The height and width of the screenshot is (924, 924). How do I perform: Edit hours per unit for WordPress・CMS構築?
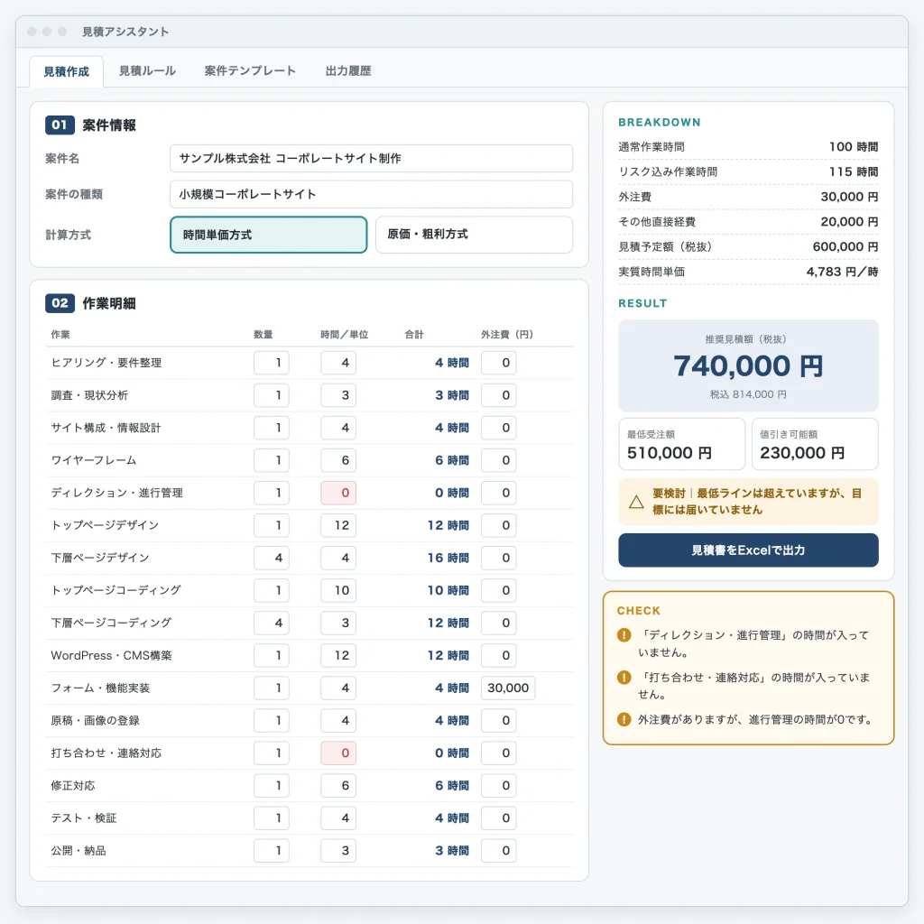[338, 655]
